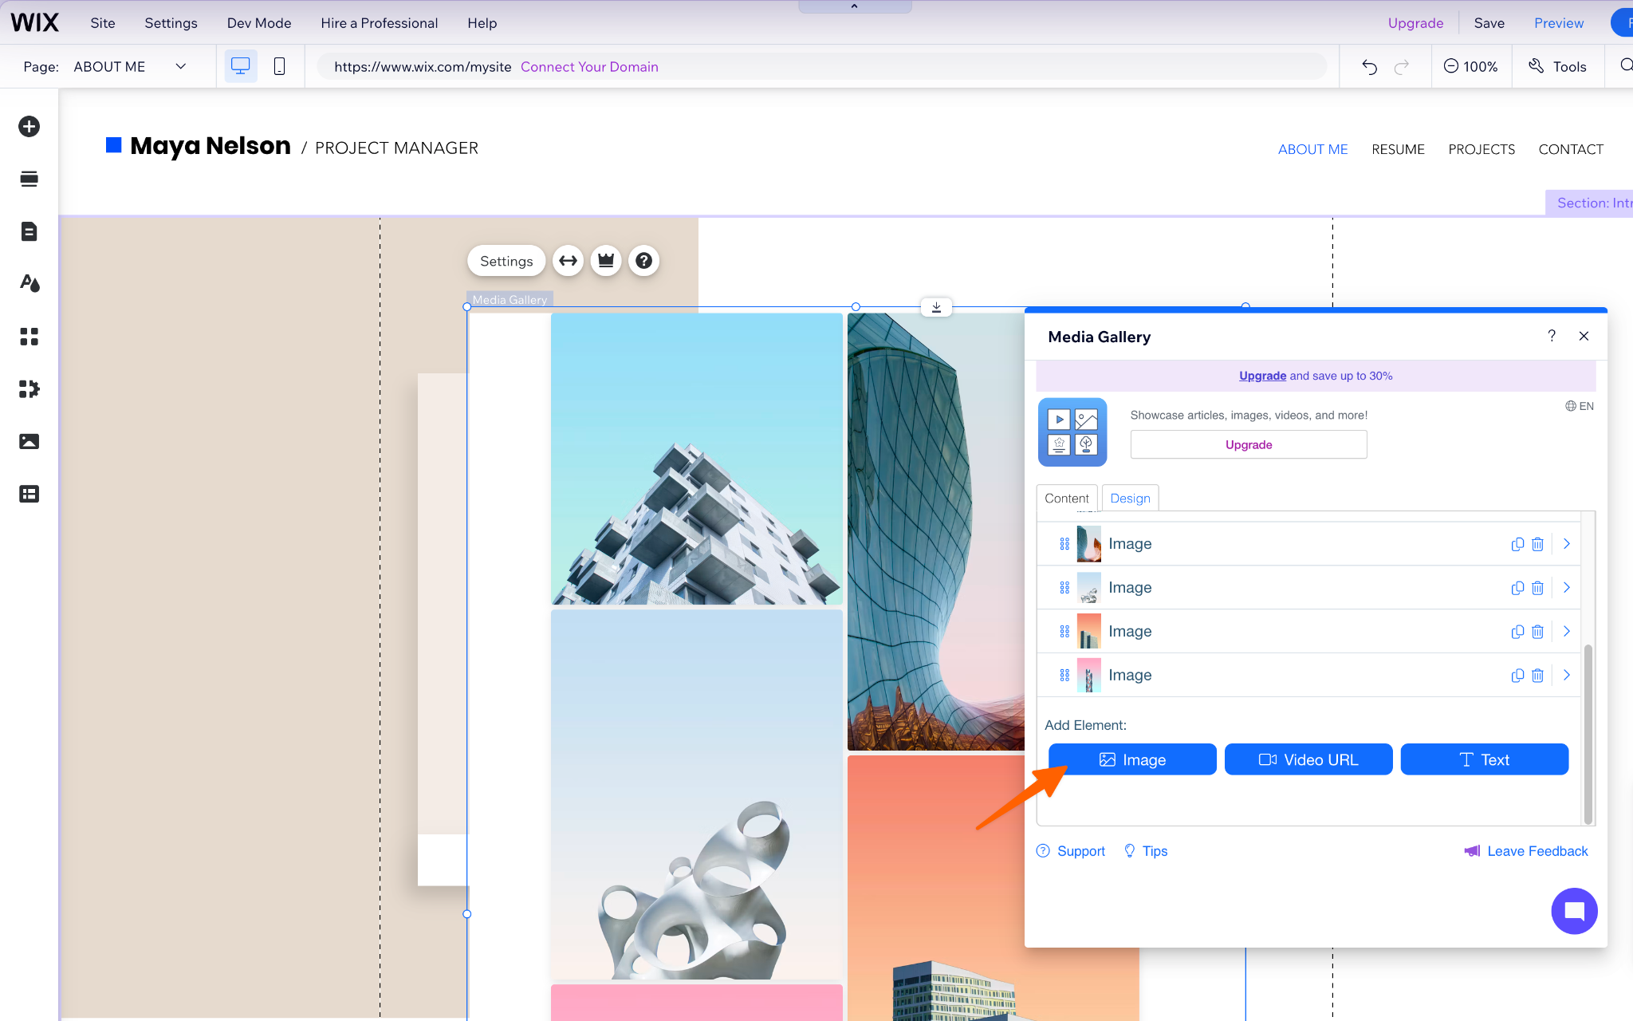Click the stretch gallery arrows icon
This screenshot has height=1021, width=1633.
[568, 261]
